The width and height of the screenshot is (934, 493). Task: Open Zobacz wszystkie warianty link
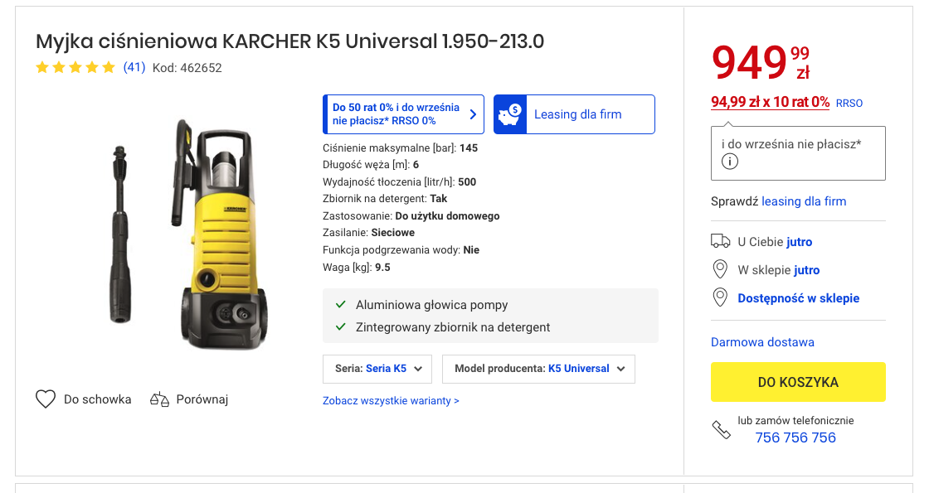point(391,401)
